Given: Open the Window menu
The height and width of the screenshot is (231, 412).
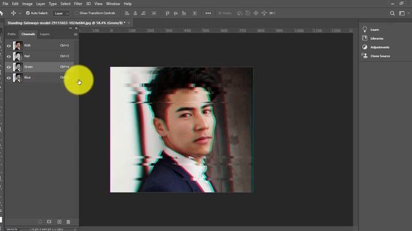Looking at the screenshot, I should [113, 4].
